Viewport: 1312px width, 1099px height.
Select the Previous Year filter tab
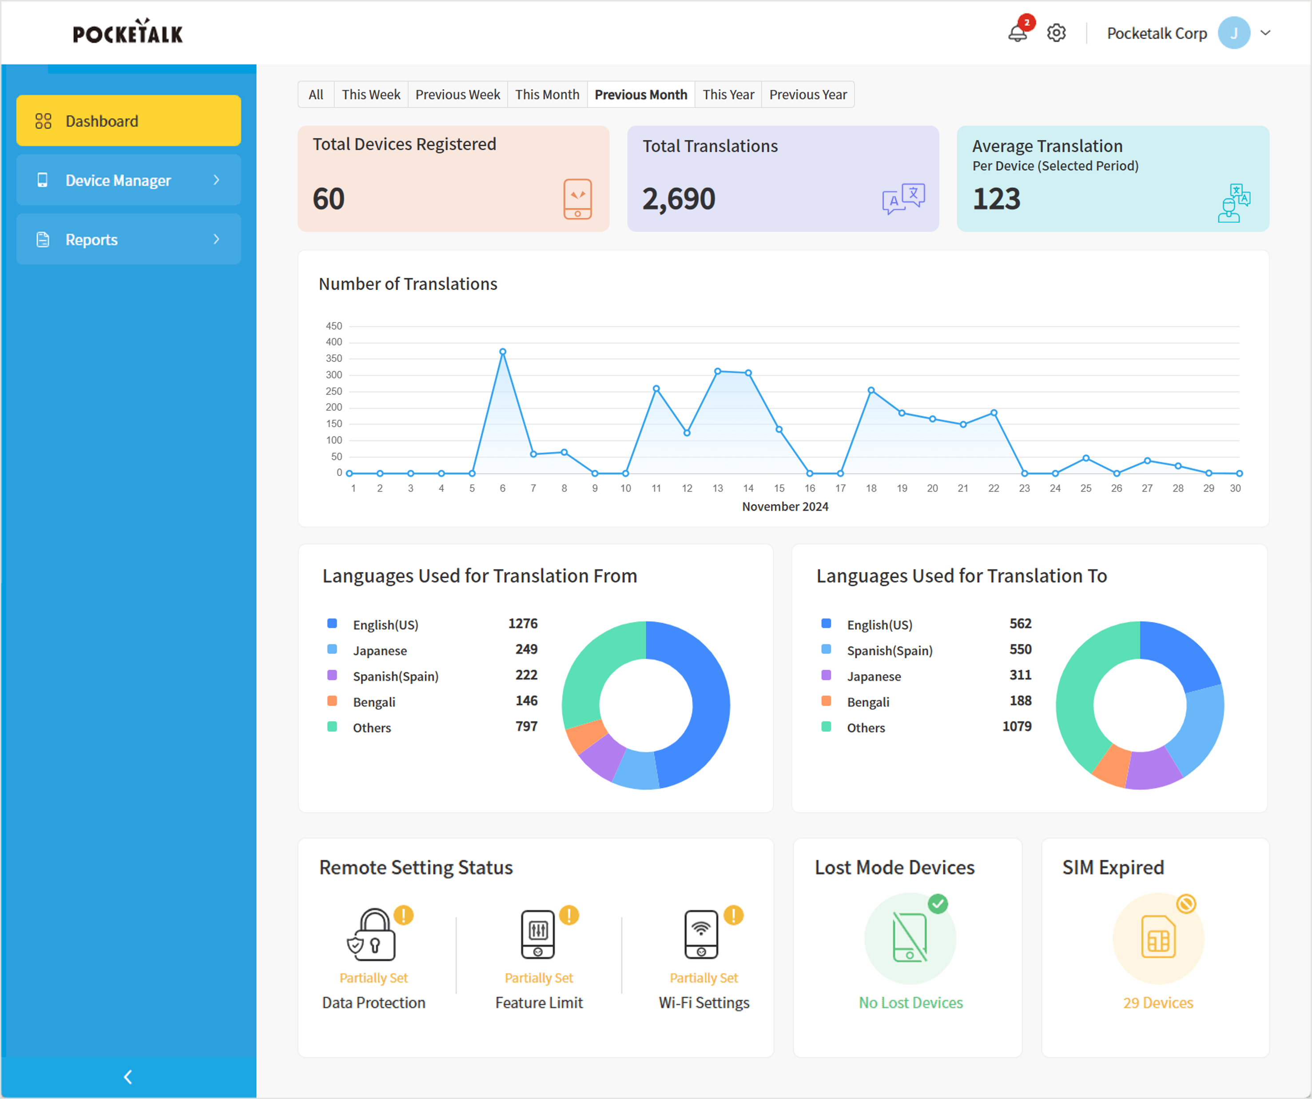pos(808,94)
